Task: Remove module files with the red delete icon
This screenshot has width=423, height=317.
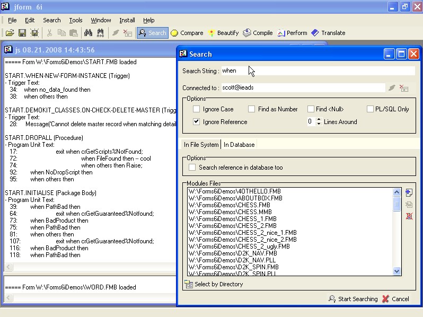Action: (x=409, y=216)
